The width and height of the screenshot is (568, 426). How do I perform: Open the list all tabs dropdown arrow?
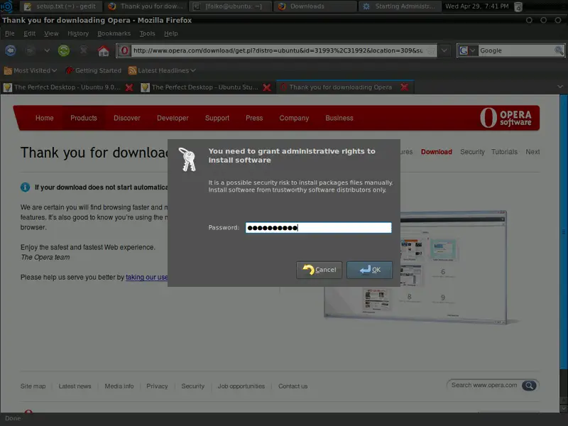pyautogui.click(x=560, y=87)
